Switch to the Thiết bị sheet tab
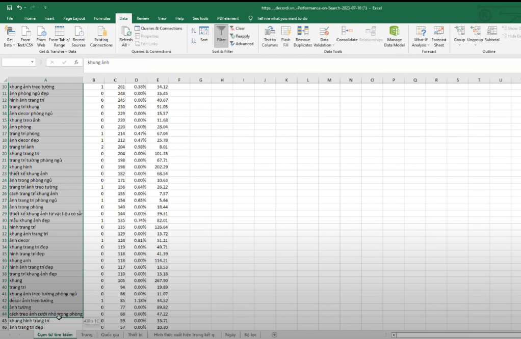 pos(135,335)
